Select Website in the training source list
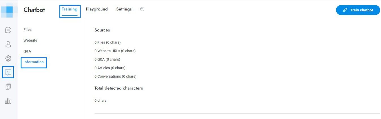This screenshot has height=119, width=381. (30, 40)
